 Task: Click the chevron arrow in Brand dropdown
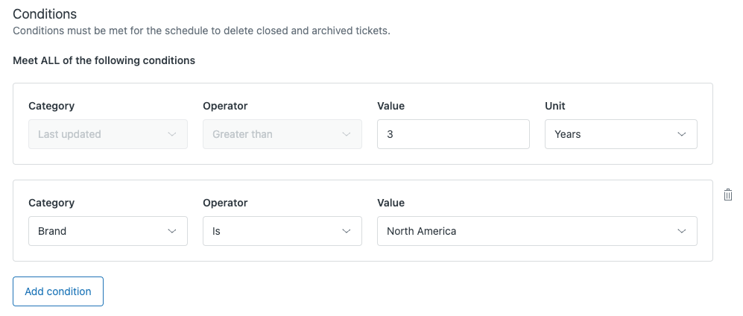tap(172, 231)
